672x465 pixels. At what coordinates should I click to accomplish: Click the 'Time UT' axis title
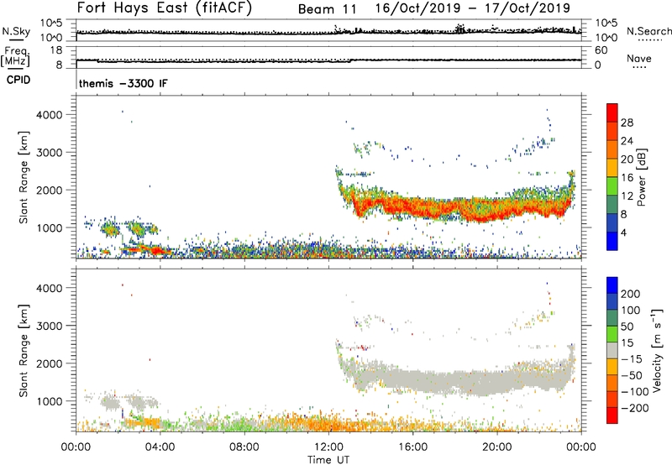328,460
